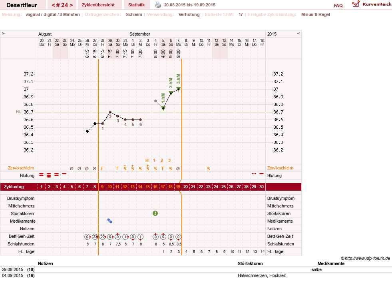Click measurement time 4:00 on the 5th
The height and width of the screenshot is (287, 392).
tap(163, 54)
